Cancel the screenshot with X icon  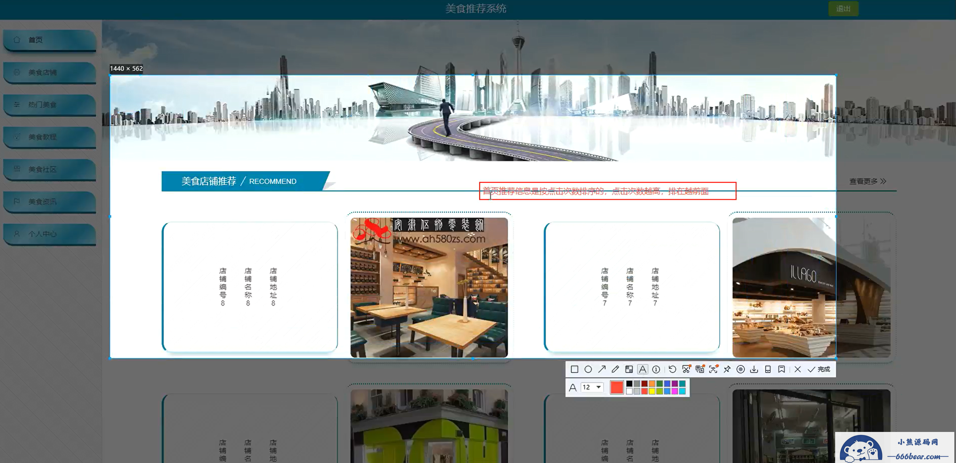click(798, 369)
